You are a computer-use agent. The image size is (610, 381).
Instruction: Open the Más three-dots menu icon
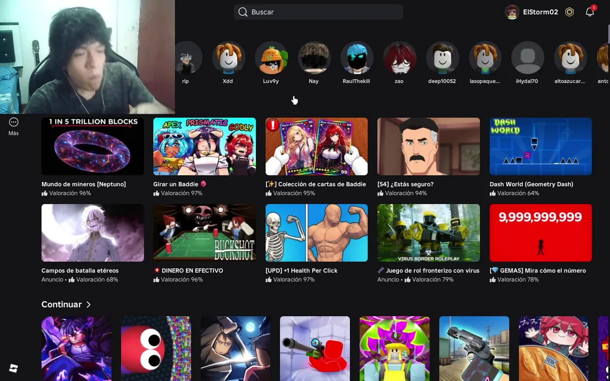pyautogui.click(x=14, y=122)
